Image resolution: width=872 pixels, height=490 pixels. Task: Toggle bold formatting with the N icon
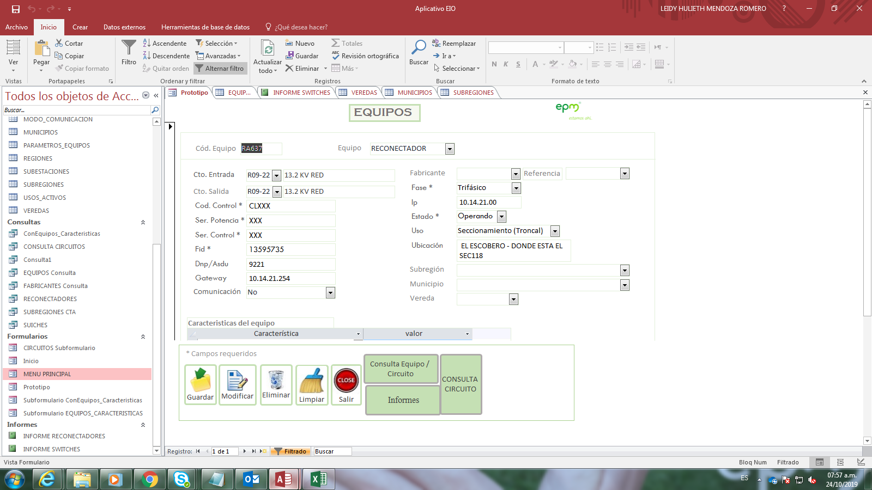tap(493, 64)
